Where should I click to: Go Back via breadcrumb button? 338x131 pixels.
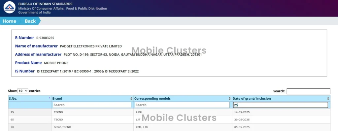[x=30, y=21]
